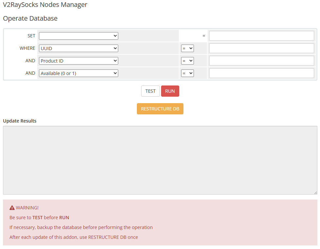Click the Available row value input

click(261, 73)
